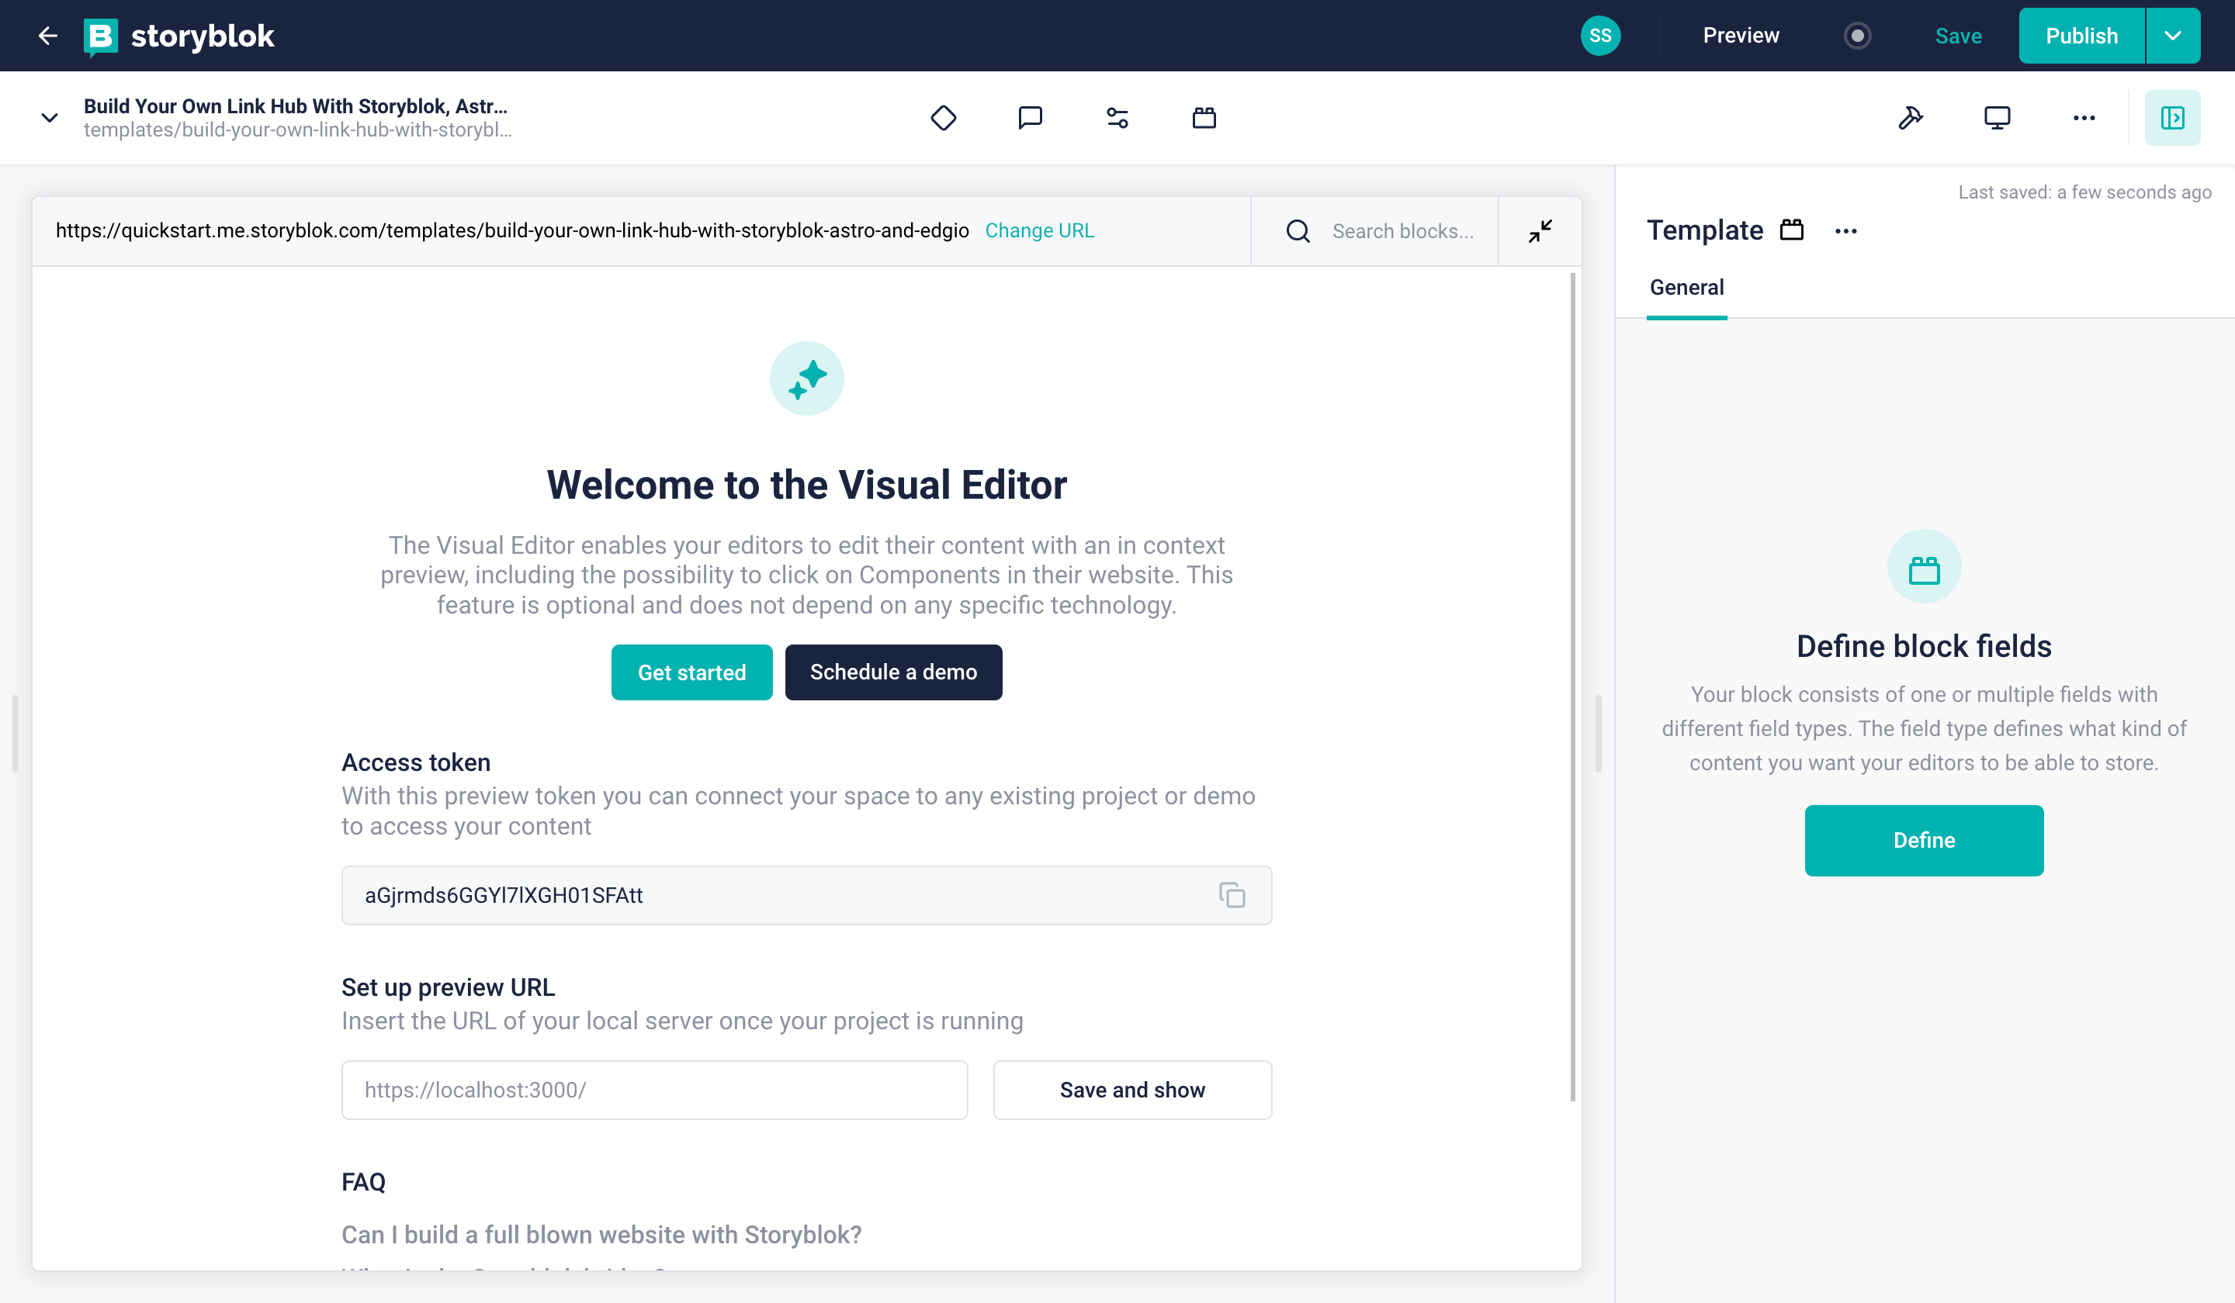Screen dimensions: 2235x1303
Task: Open the Storyblok logo home
Action: click(x=179, y=36)
